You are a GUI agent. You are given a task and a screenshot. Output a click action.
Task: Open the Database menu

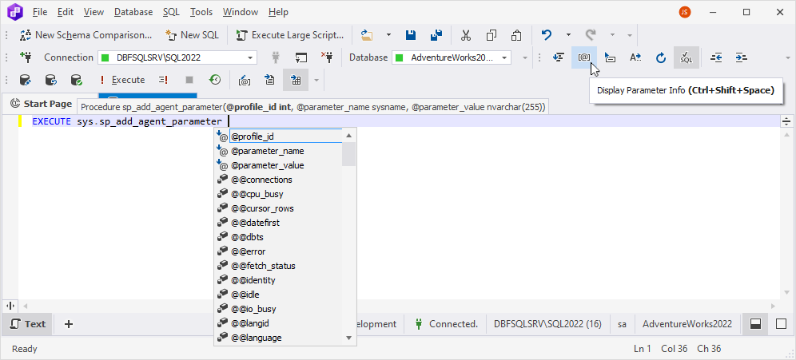pos(133,12)
